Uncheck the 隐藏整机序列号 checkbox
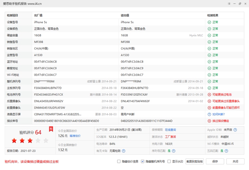 coord(142,161)
